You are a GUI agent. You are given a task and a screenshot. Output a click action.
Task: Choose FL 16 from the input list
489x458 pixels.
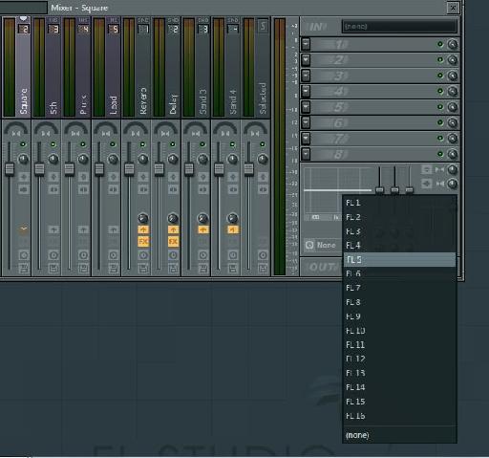399,416
